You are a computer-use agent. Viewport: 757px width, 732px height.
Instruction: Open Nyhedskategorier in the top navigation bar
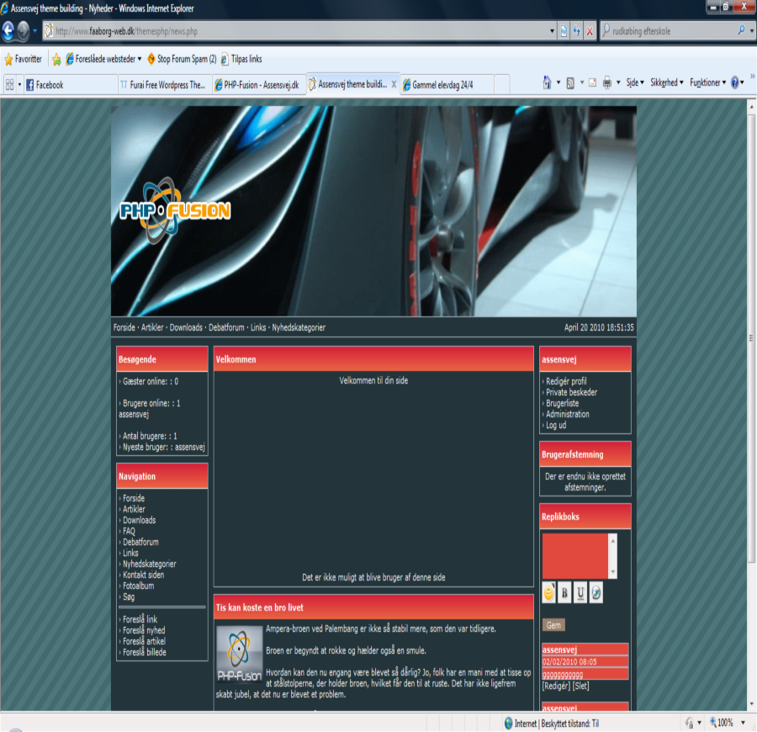pos(299,327)
